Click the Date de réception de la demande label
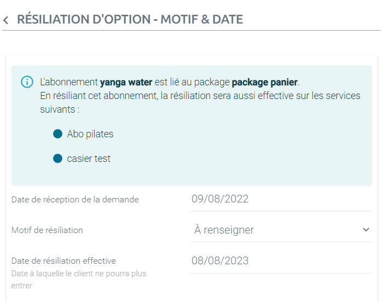This screenshot has height=302, width=383. point(75,199)
